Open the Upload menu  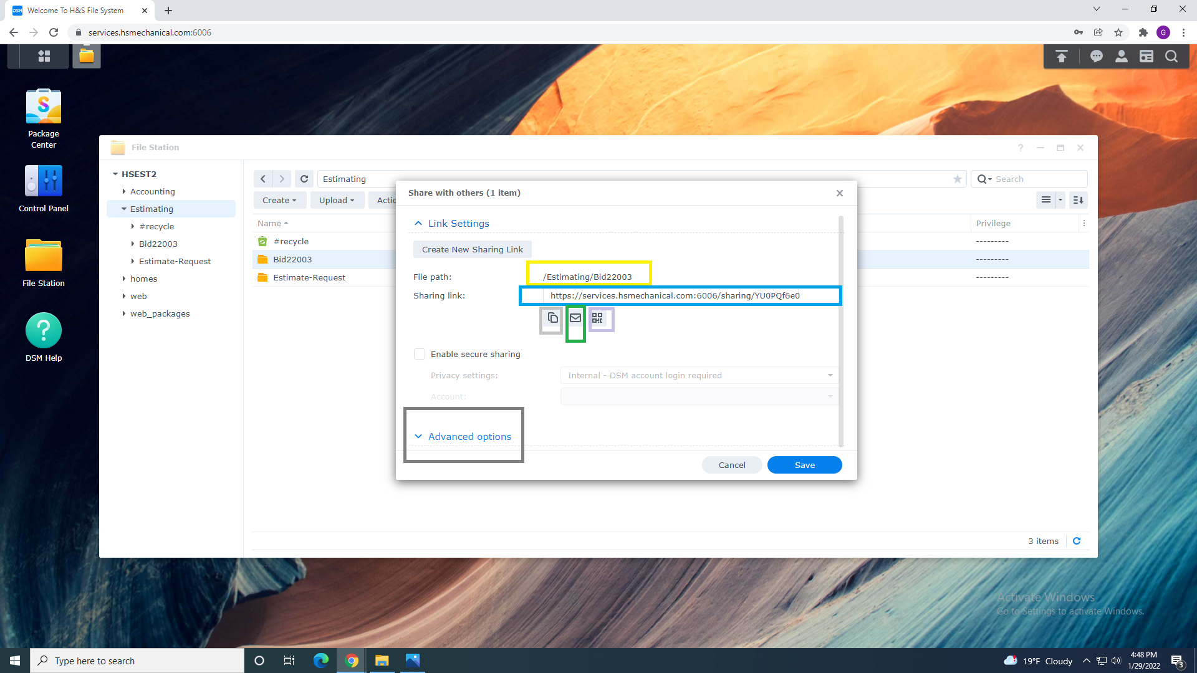pyautogui.click(x=336, y=200)
